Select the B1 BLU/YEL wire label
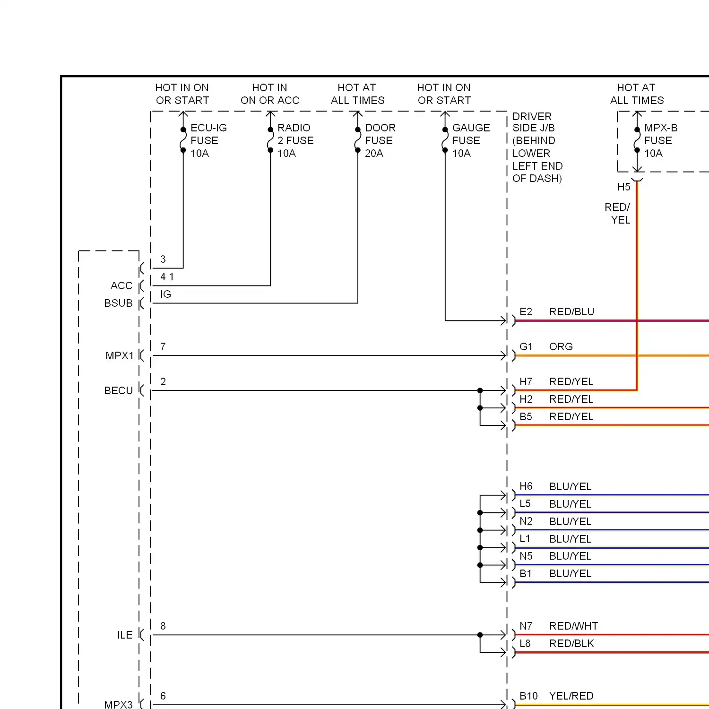This screenshot has width=709, height=709. point(555,574)
